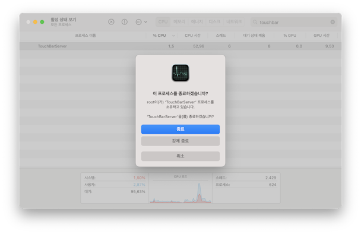Click the 52,96 CPU time cell
The height and width of the screenshot is (234, 361).
pos(198,46)
